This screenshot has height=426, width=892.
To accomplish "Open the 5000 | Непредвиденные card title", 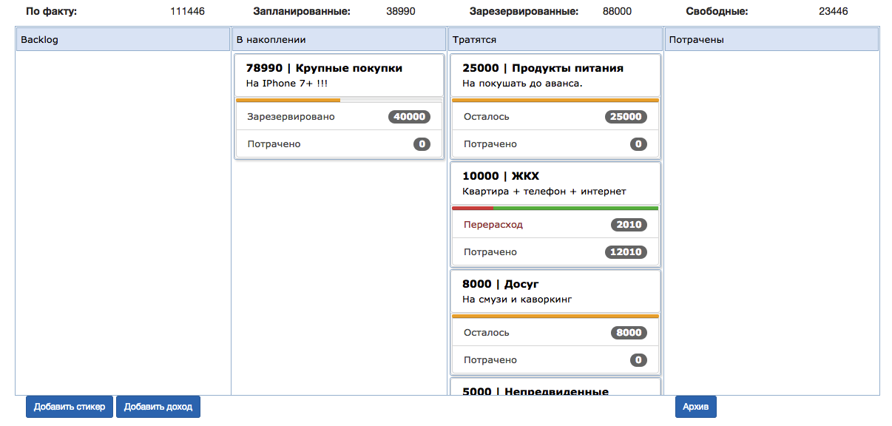I will pyautogui.click(x=535, y=390).
